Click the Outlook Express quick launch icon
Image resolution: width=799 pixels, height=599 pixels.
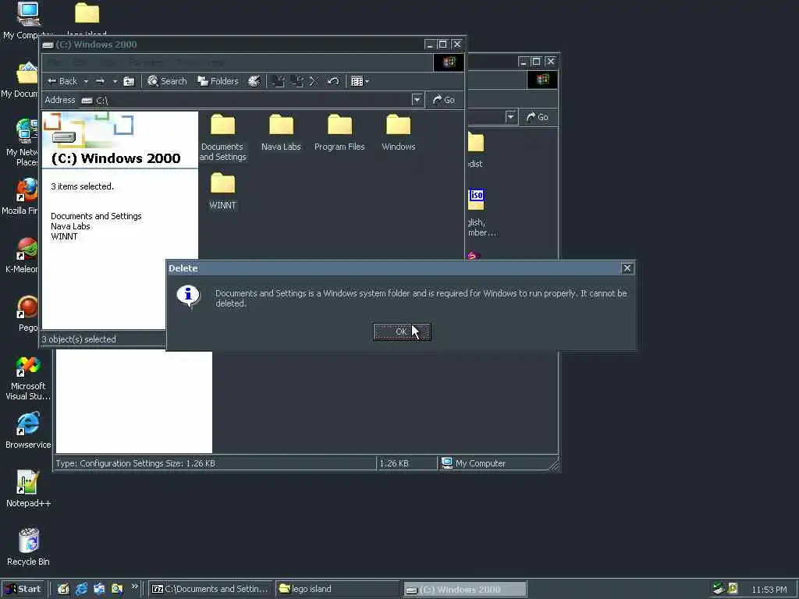[99, 589]
